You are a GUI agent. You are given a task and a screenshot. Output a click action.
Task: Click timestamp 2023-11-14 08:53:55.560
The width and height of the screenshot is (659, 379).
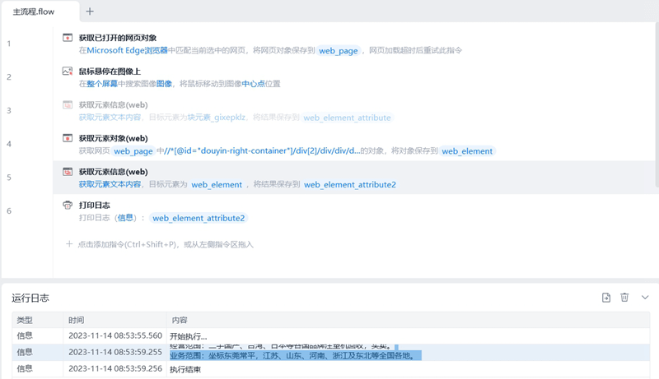click(x=115, y=335)
